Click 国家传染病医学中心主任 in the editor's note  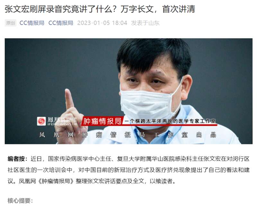[x=79, y=159]
